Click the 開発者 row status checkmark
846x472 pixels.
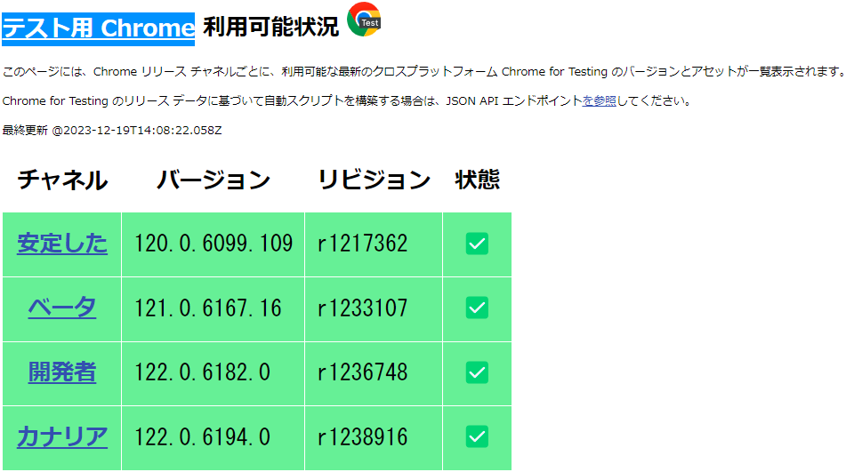point(478,372)
